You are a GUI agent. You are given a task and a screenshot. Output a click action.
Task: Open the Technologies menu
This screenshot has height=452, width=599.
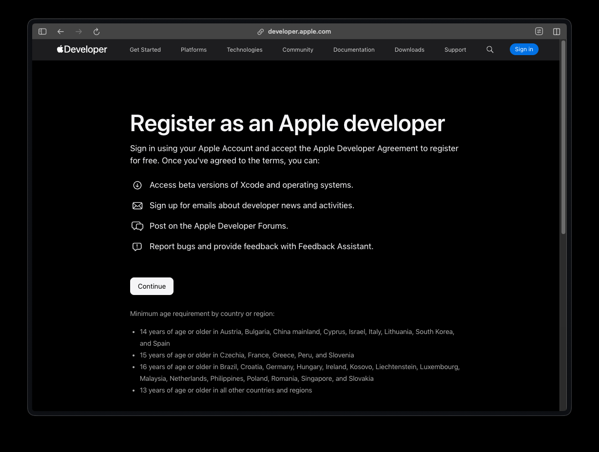point(245,50)
